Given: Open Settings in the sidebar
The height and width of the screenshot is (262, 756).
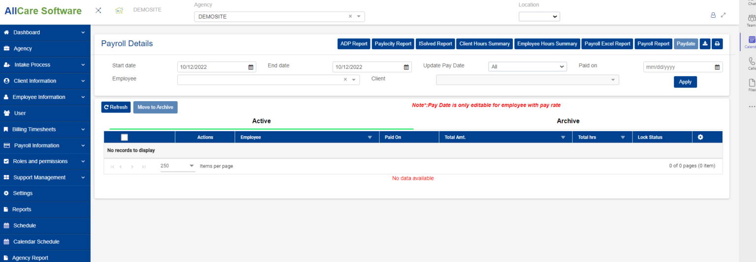Looking at the screenshot, I should (45, 193).
